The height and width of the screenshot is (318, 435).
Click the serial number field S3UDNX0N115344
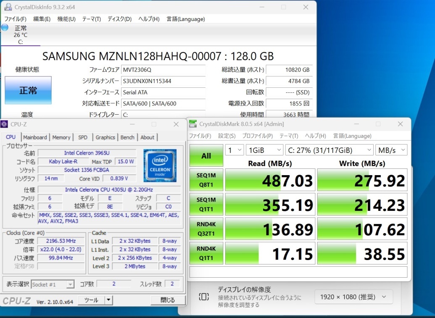click(x=163, y=81)
